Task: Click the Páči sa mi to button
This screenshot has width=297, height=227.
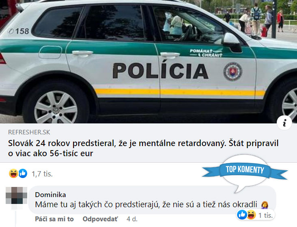Action: pyautogui.click(x=54, y=219)
